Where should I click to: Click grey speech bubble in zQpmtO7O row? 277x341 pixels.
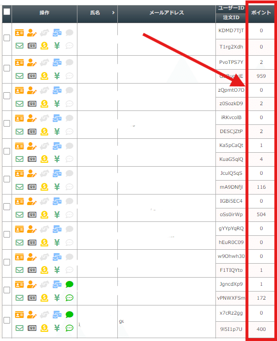coord(69,90)
